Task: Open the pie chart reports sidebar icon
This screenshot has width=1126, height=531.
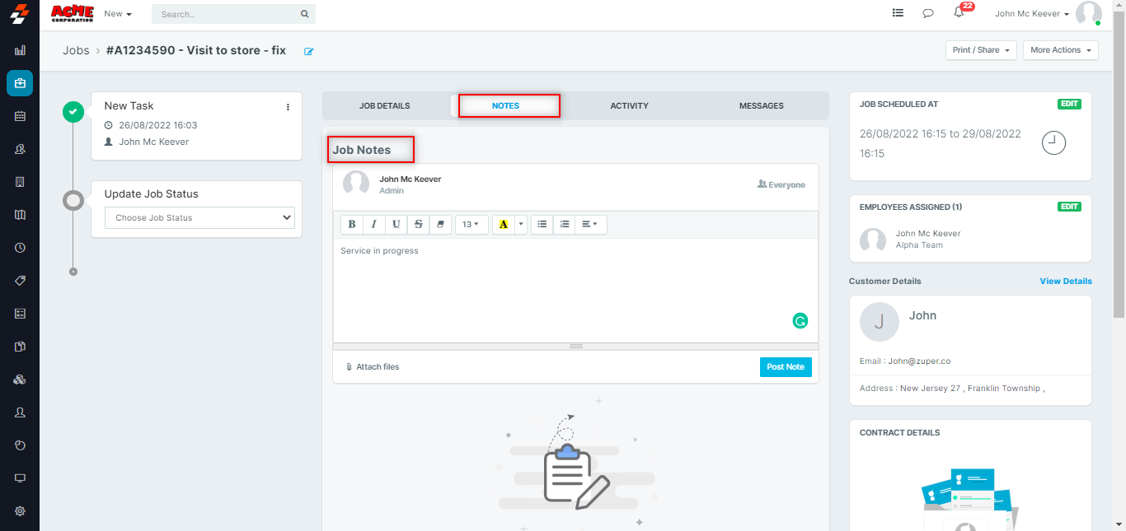Action: 20,445
